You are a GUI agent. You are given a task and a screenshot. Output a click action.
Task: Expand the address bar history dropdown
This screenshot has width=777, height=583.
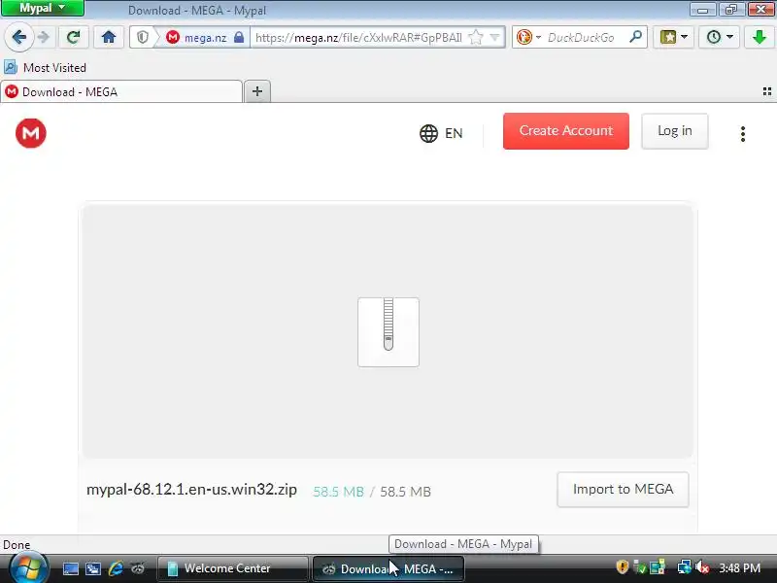[x=494, y=38]
